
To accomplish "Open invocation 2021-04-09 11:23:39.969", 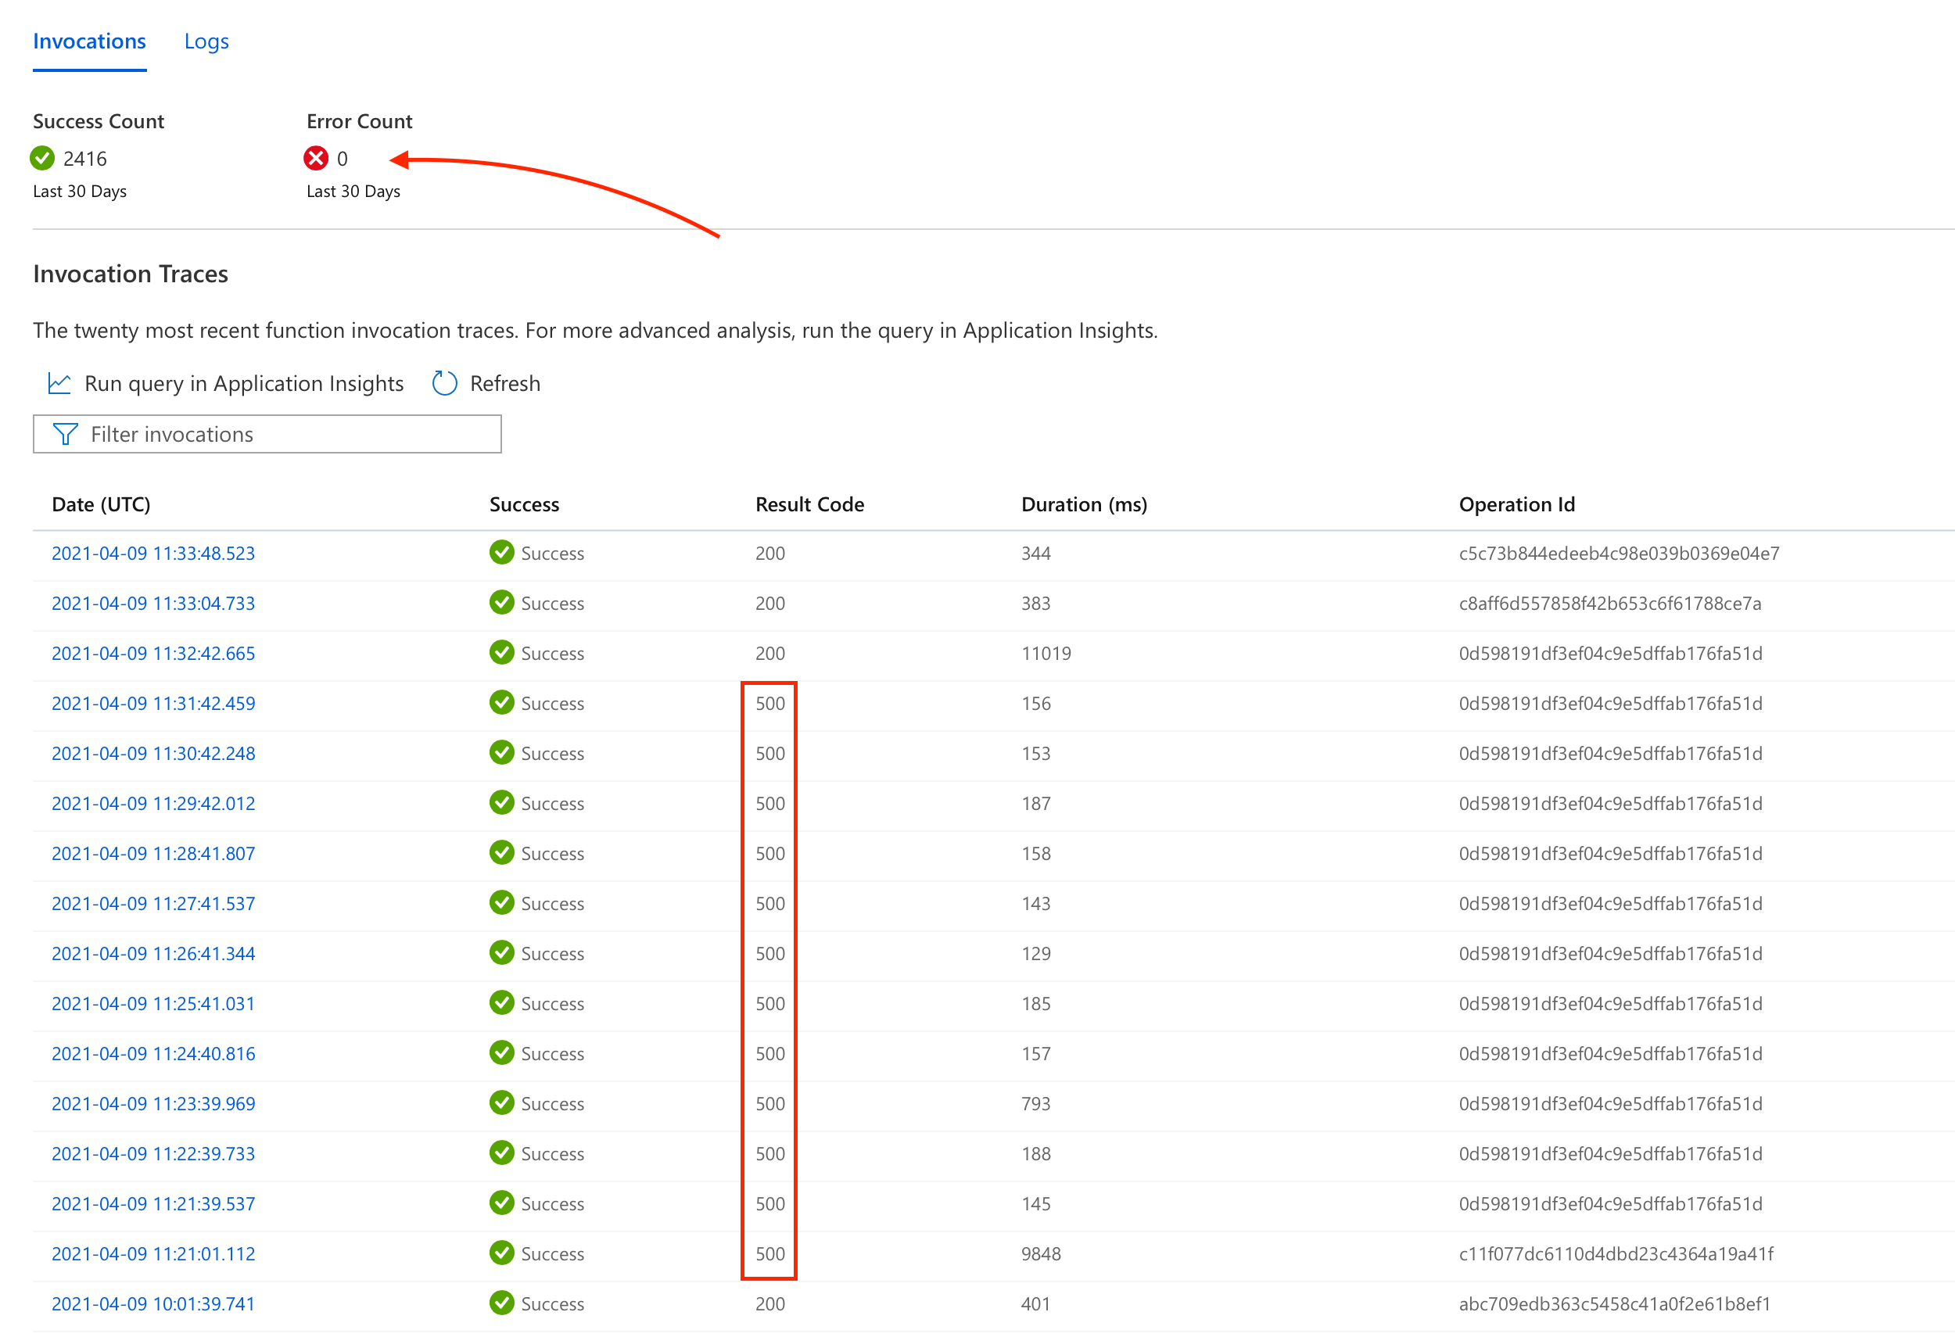I will (153, 1103).
